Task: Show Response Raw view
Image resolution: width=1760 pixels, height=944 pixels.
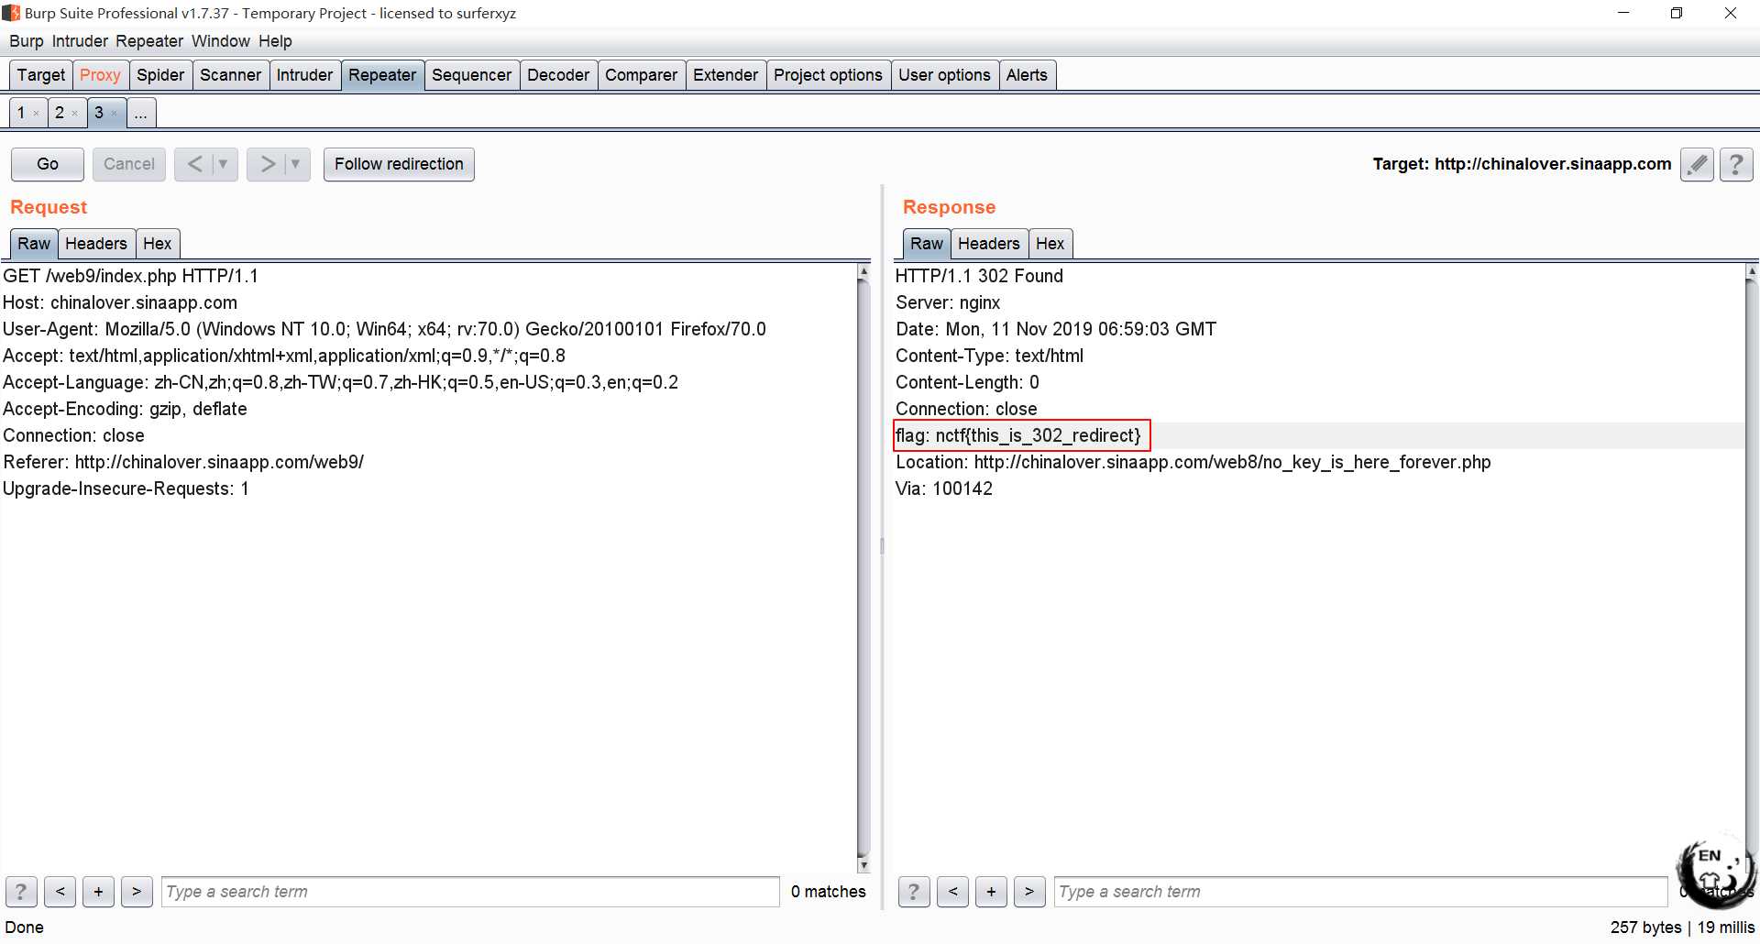Action: pos(927,244)
